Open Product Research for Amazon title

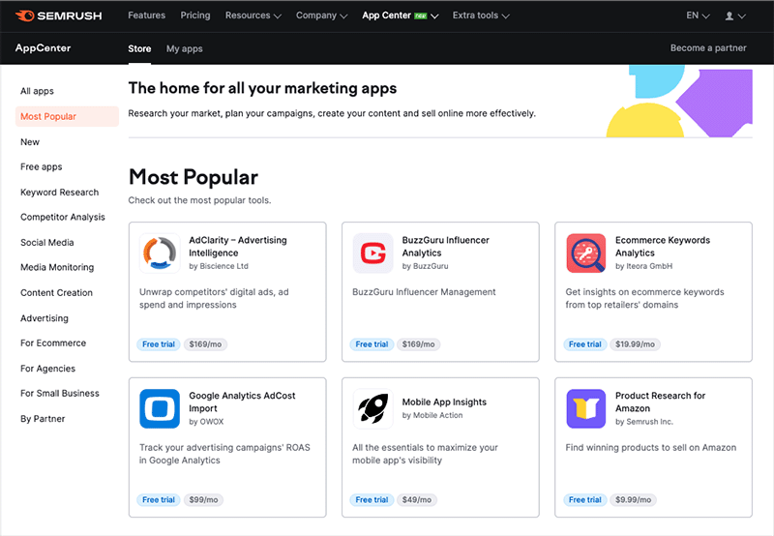(x=660, y=402)
